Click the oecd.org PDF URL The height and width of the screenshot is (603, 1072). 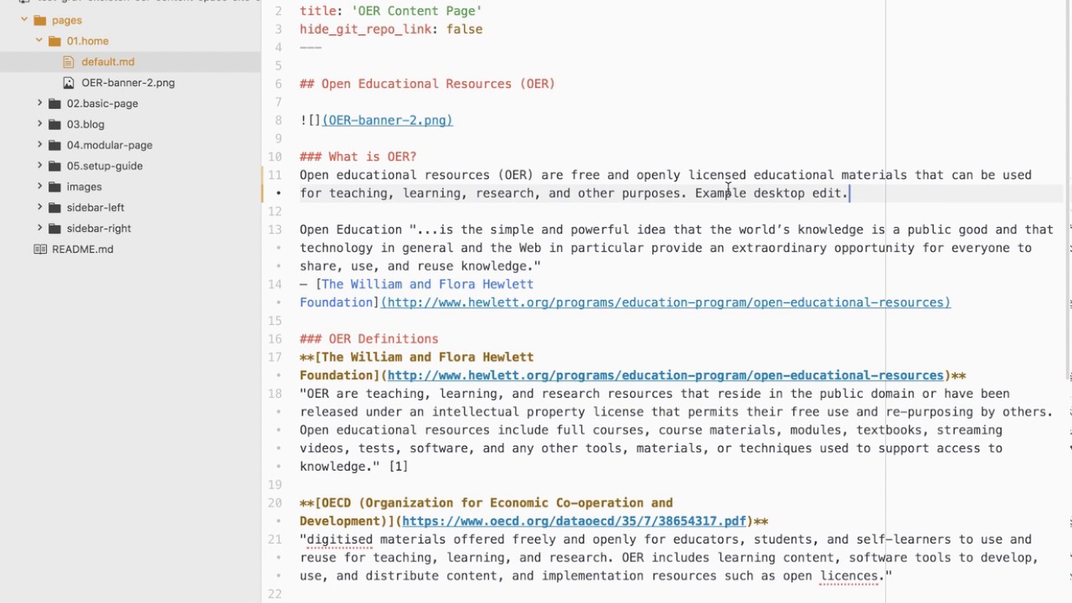(574, 521)
